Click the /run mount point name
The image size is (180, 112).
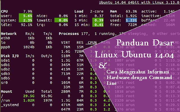tap(5, 100)
